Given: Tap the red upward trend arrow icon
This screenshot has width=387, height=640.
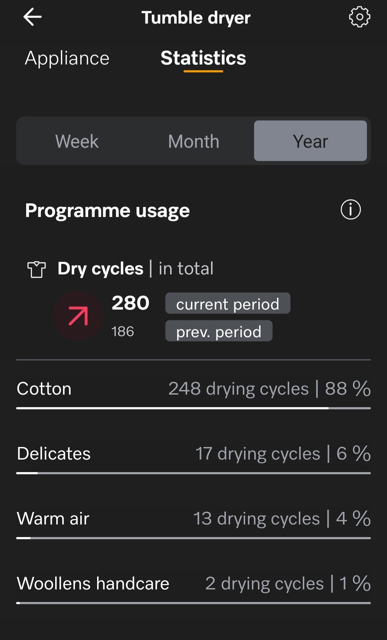Looking at the screenshot, I should point(78,316).
